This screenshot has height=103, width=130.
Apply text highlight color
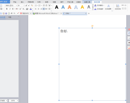(x=27, y=9)
